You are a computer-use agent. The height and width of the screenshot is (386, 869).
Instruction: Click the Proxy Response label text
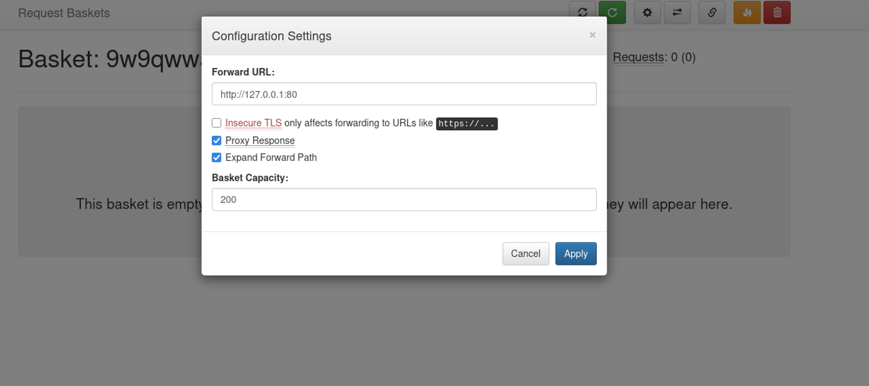click(260, 141)
